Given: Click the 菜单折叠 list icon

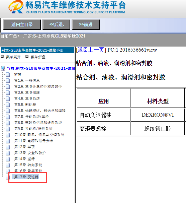Looking at the screenshot, I should coord(27,57).
